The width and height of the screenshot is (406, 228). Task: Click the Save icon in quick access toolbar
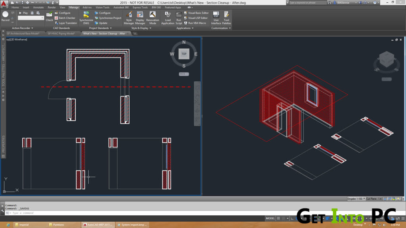[x=22, y=3]
